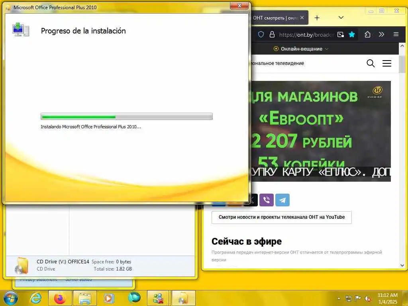Click the ont.by address bar field

[x=306, y=35]
